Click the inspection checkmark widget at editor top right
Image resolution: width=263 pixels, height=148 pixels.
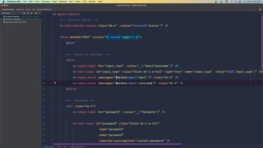(261, 13)
